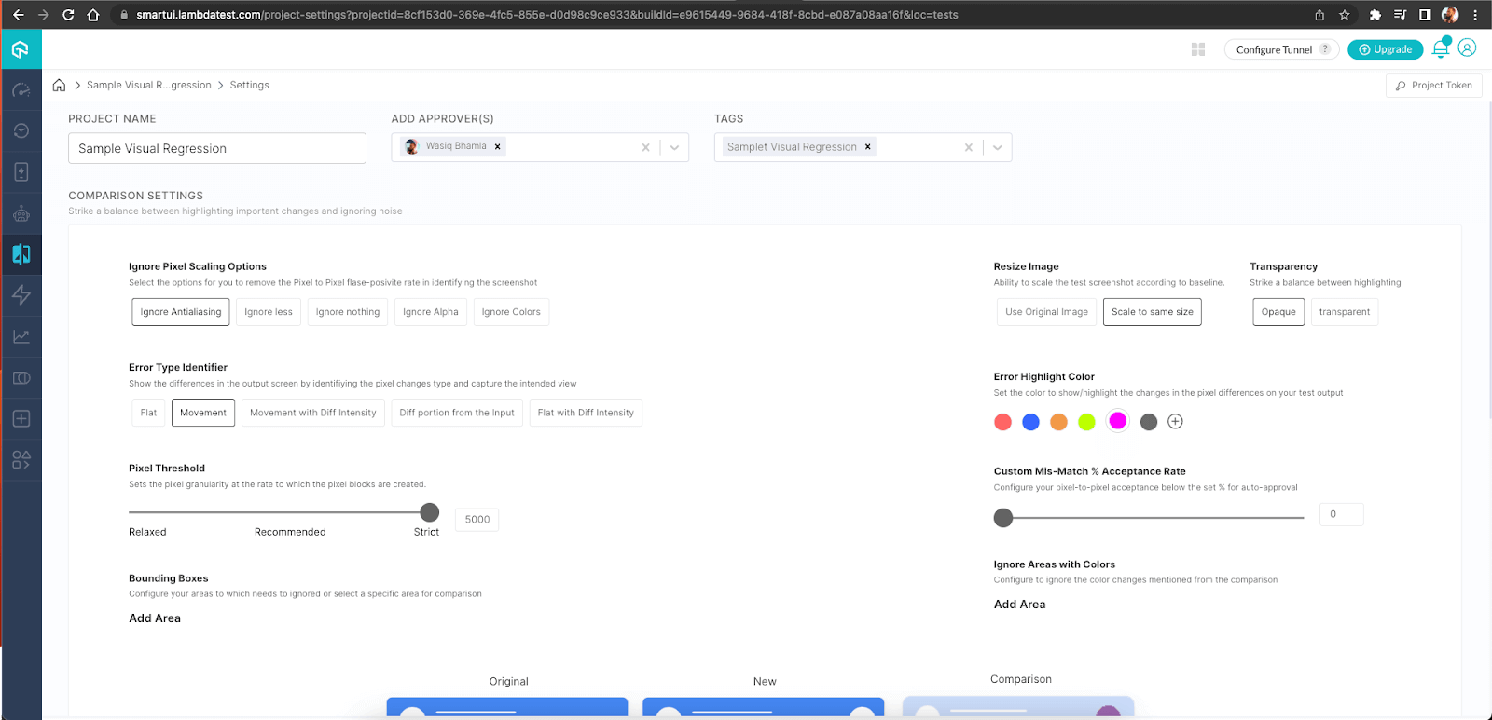Open the analytics chart sidebar icon
The width and height of the screenshot is (1492, 720).
click(x=21, y=336)
